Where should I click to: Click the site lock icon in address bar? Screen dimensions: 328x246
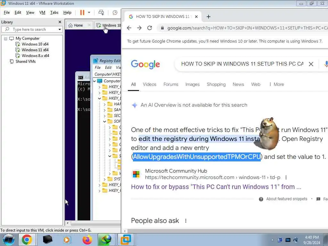(162, 28)
